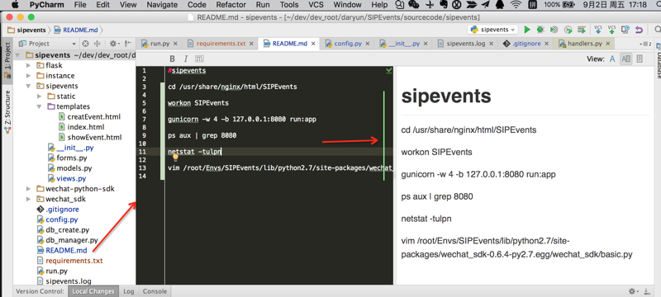Open Search Everywhere magnifier icon

[657, 30]
